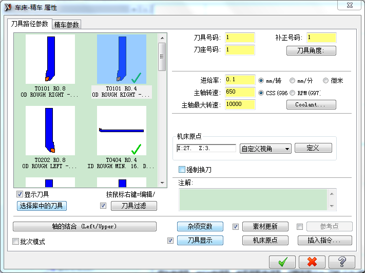Select CSS (G96) spindle mode
The height and width of the screenshot is (273, 365).
click(261, 93)
